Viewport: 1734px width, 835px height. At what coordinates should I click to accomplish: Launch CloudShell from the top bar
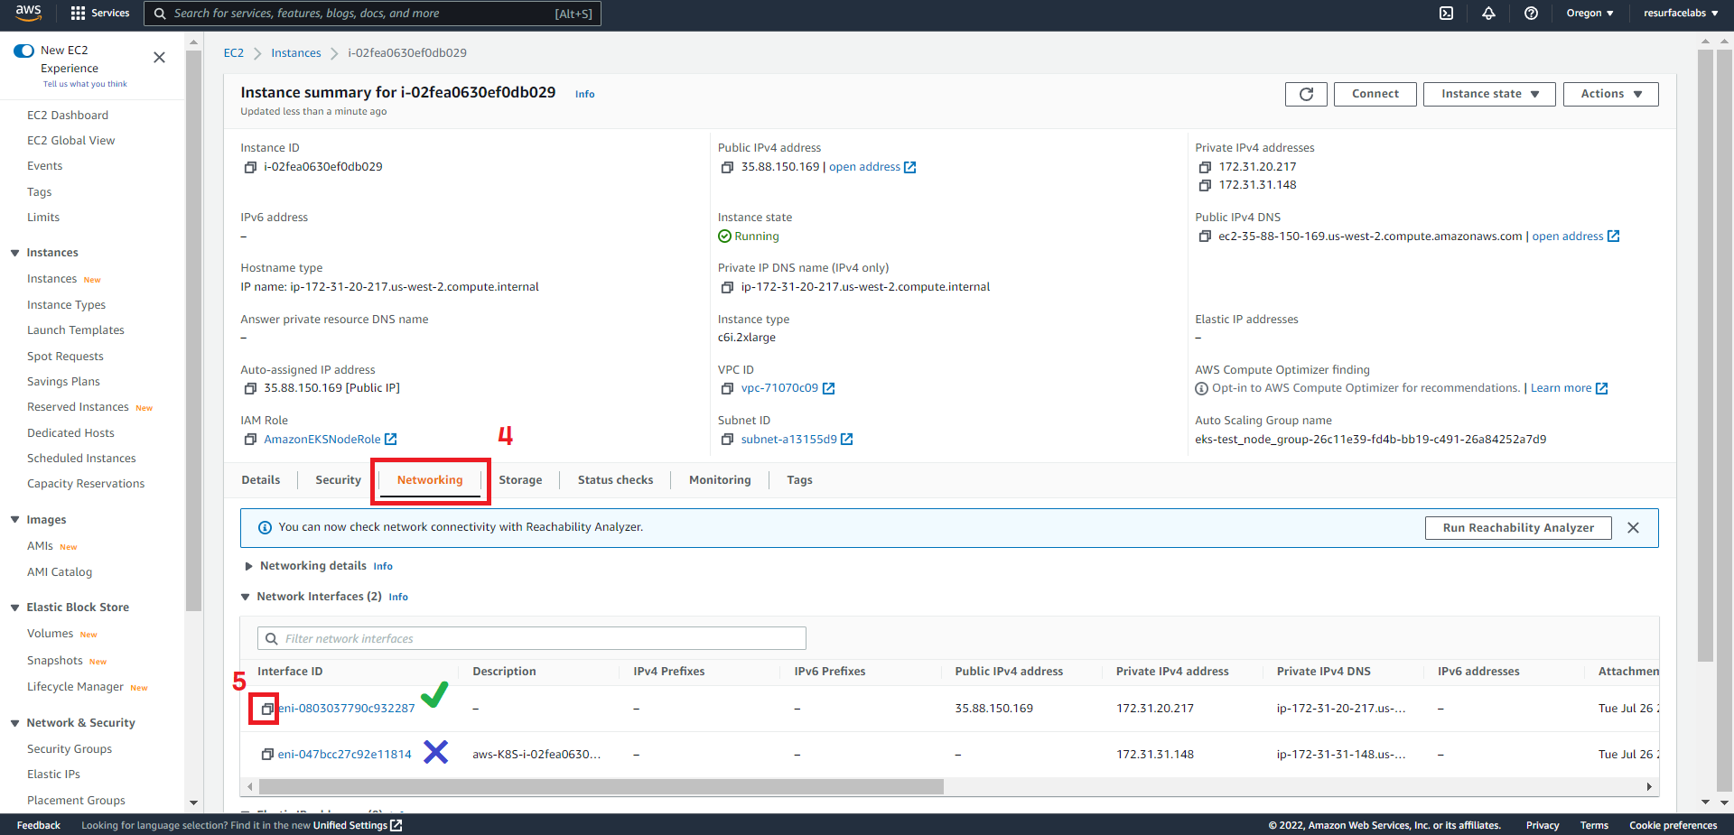coord(1446,13)
